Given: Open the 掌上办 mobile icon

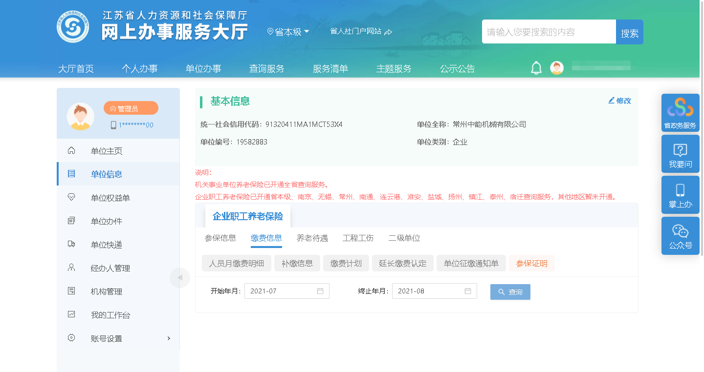Looking at the screenshot, I should point(680,195).
